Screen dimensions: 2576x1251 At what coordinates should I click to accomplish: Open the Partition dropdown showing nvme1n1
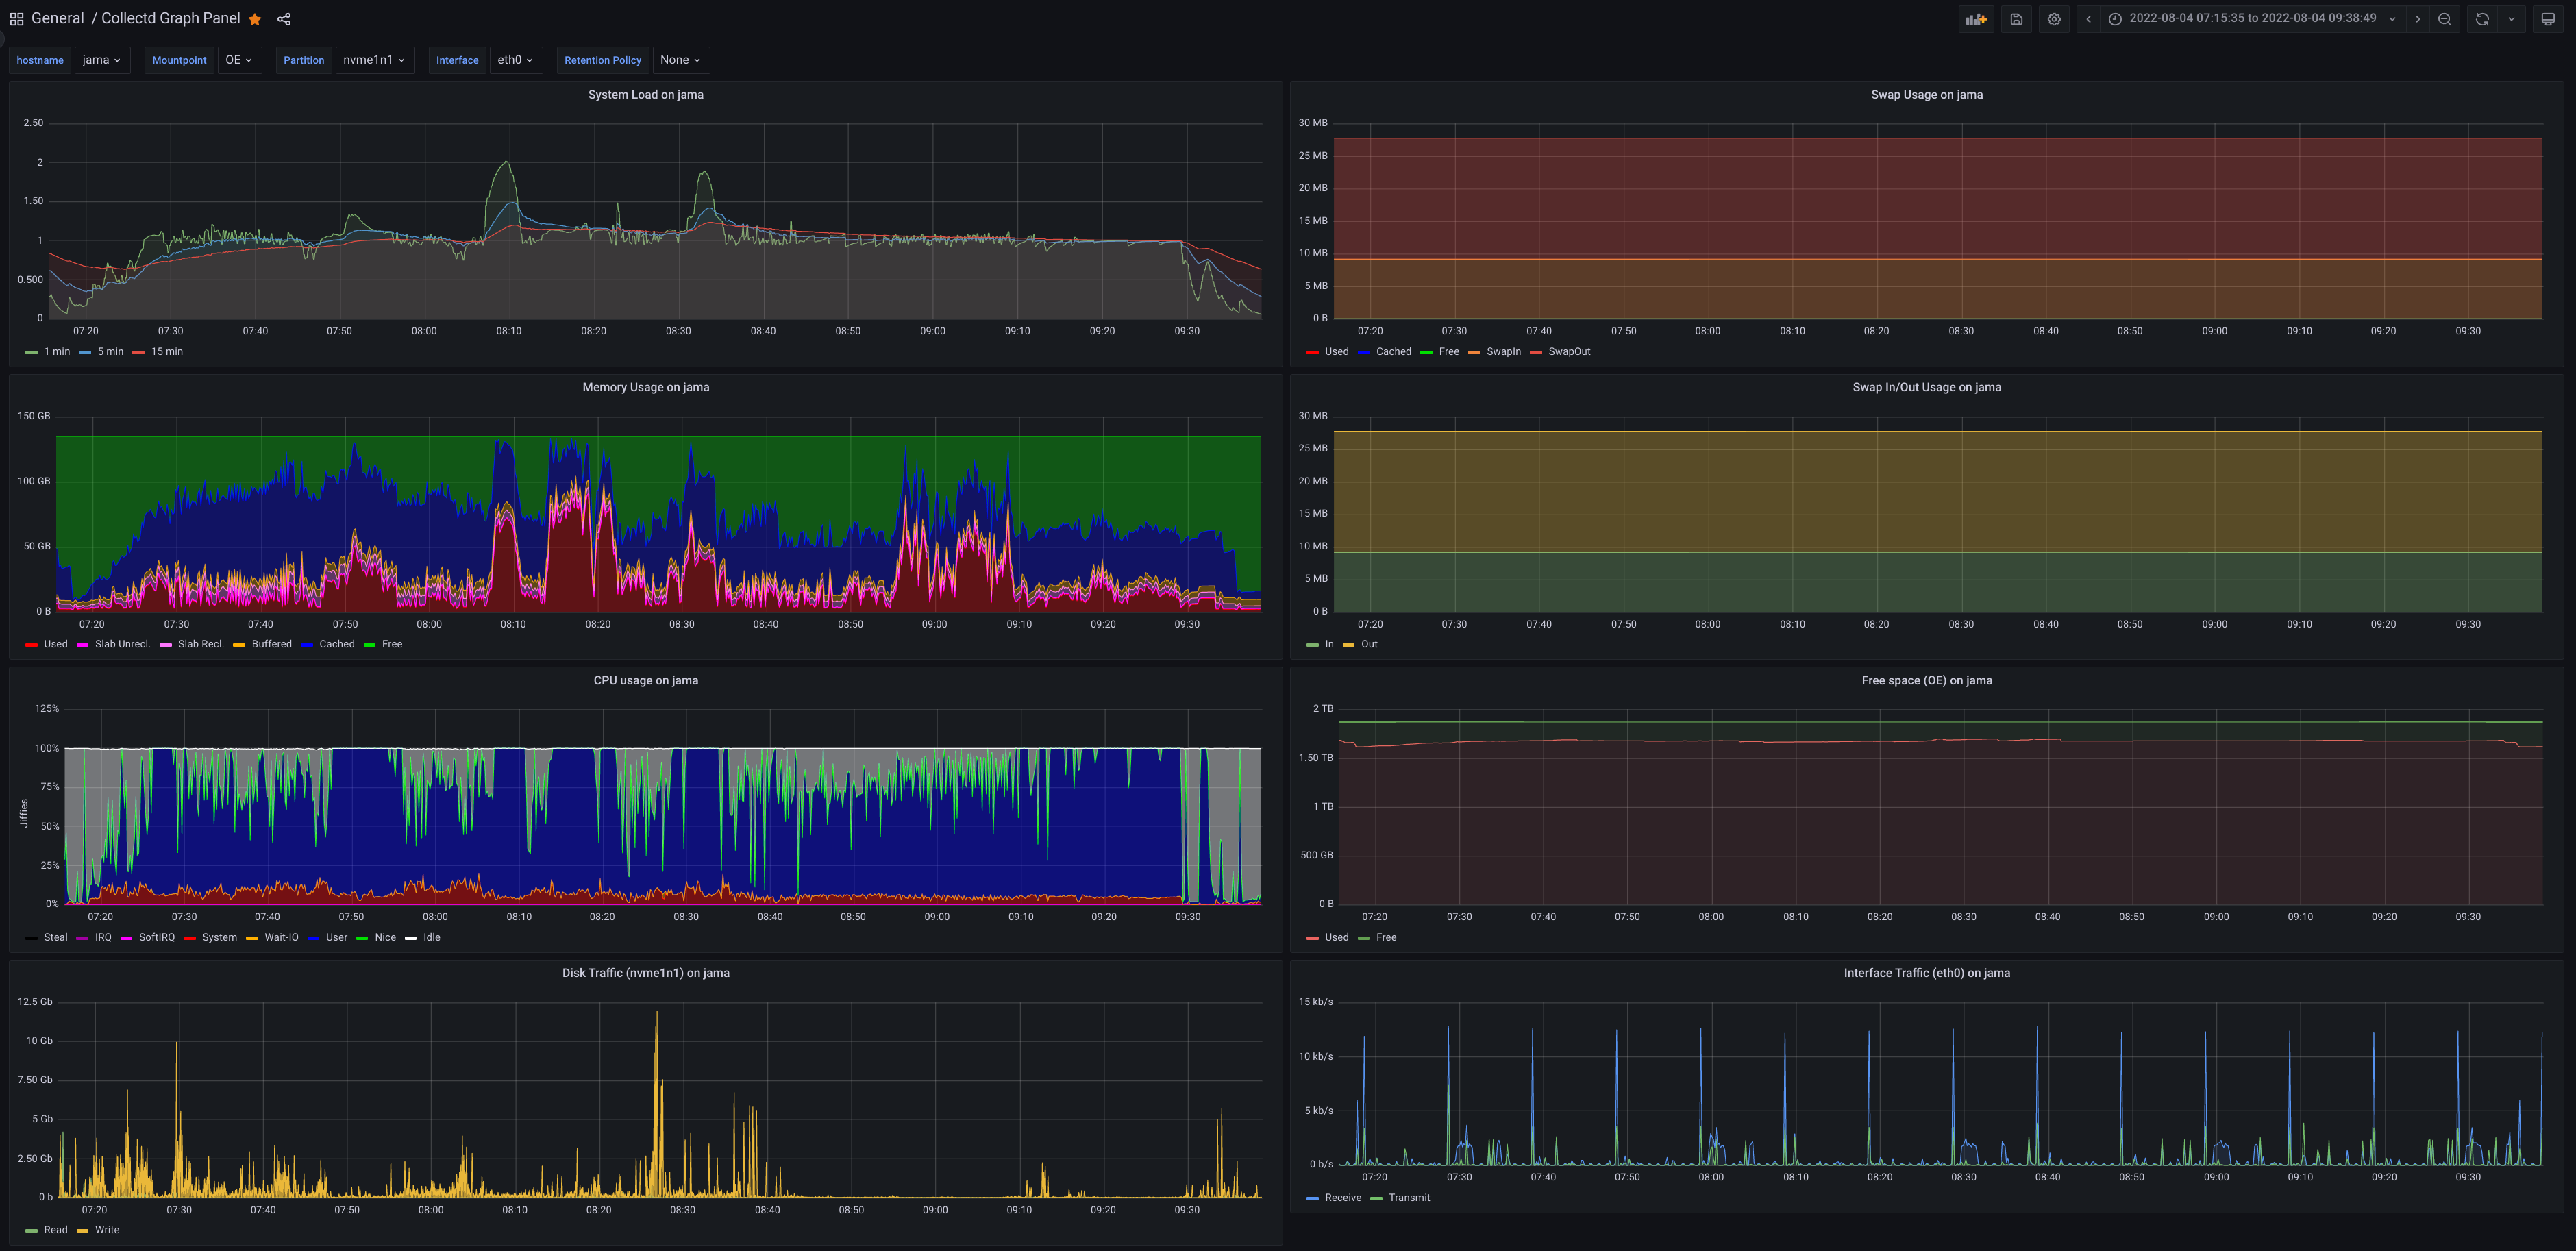tap(374, 60)
